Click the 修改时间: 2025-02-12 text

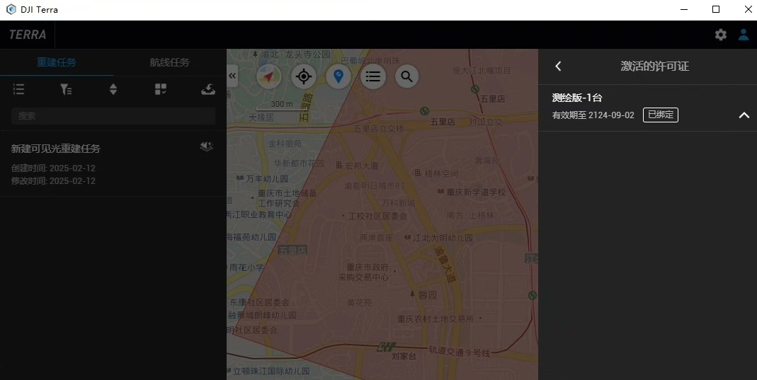[x=53, y=181]
